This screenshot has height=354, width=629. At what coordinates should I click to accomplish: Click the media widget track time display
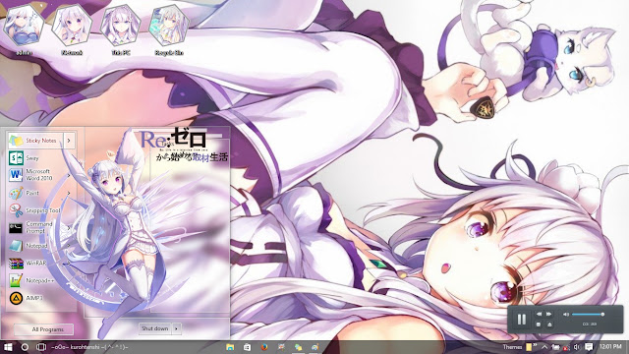(590, 324)
